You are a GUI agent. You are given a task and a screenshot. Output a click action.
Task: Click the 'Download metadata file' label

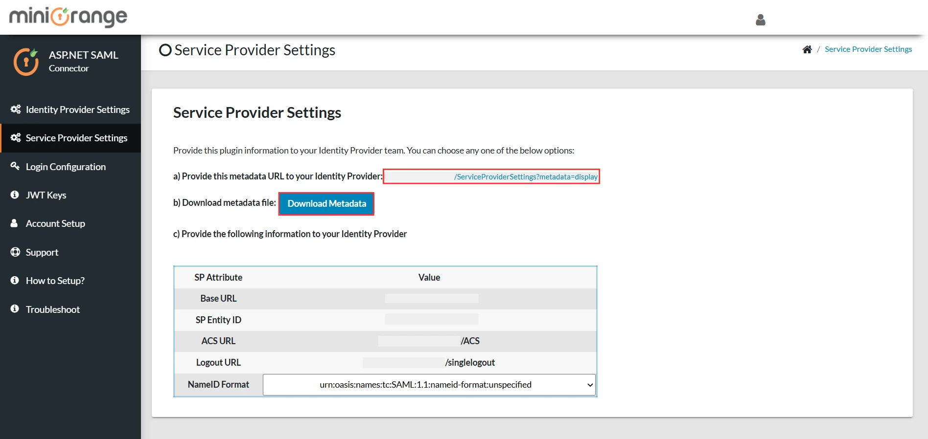pyautogui.click(x=225, y=202)
